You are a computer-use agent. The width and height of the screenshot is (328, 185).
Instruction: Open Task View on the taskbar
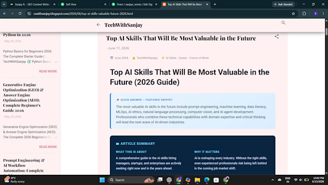(160, 180)
